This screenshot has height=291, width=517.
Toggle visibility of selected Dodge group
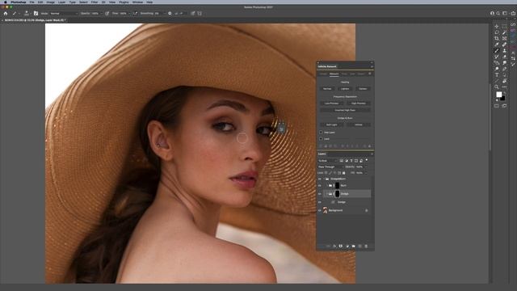(x=320, y=194)
